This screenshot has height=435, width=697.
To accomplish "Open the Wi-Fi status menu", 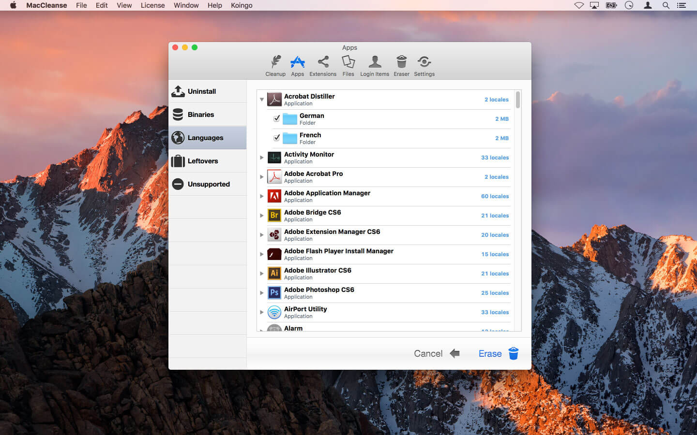I will tap(579, 5).
